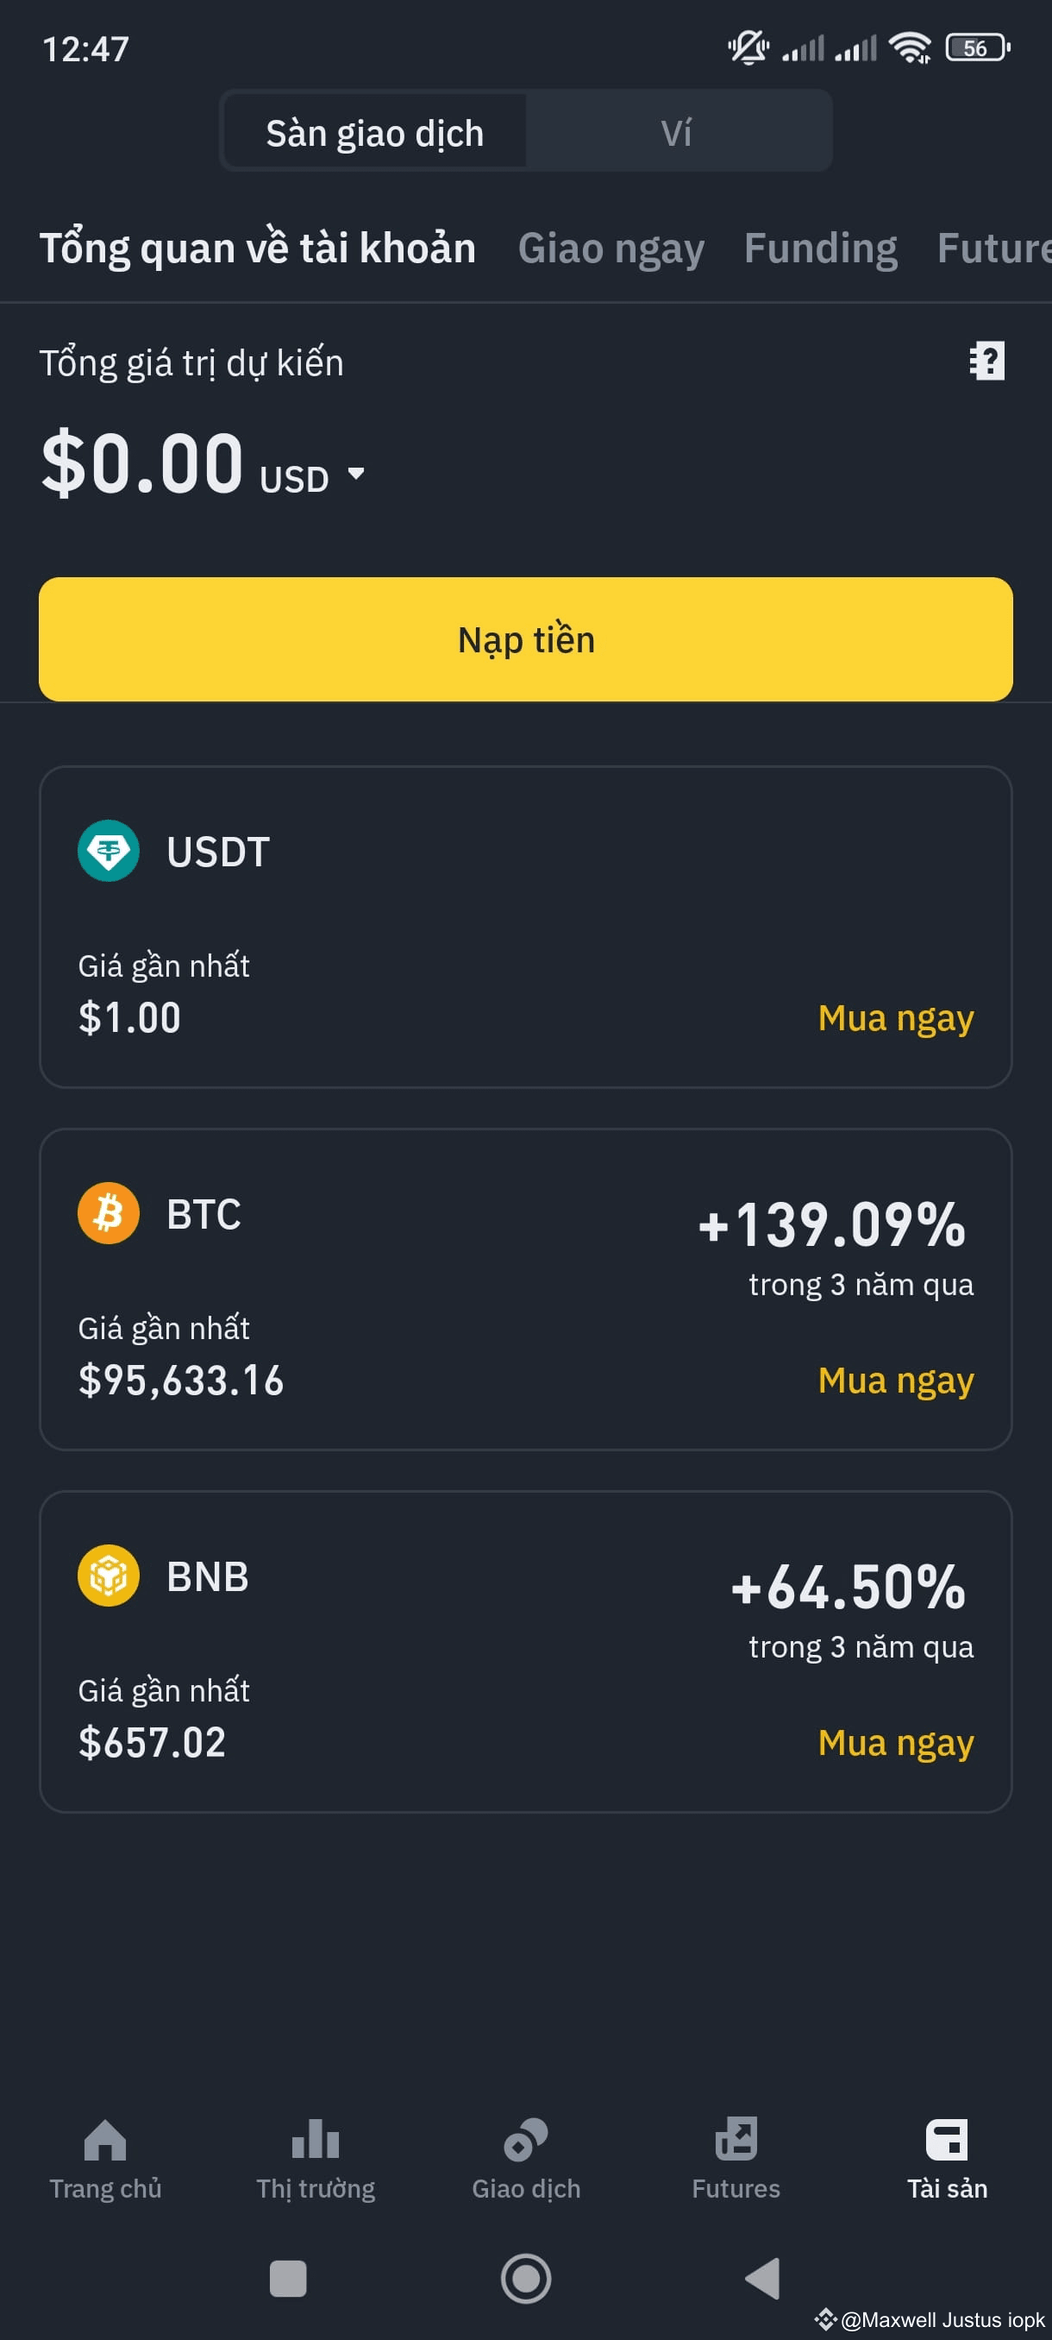This screenshot has height=2340, width=1052.
Task: Tap the BNB coin icon
Action: click(x=108, y=1576)
